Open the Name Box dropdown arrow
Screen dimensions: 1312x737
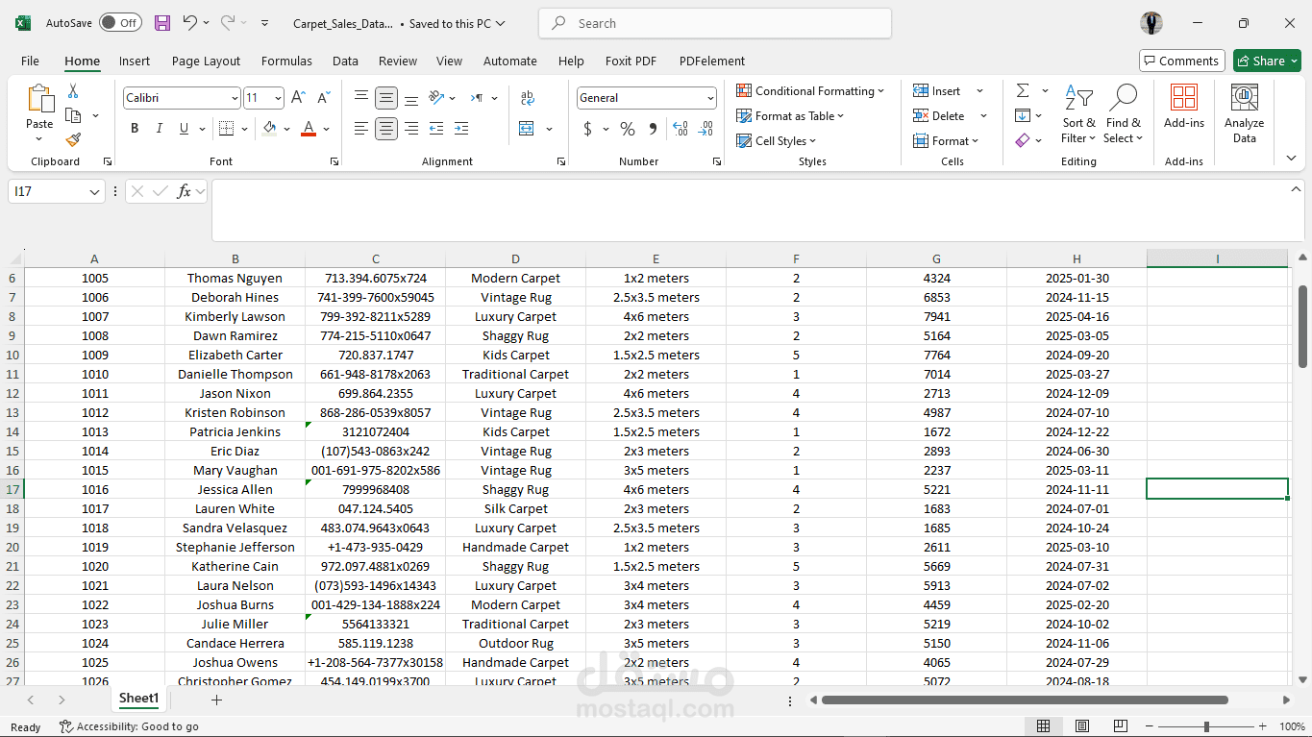coord(94,192)
